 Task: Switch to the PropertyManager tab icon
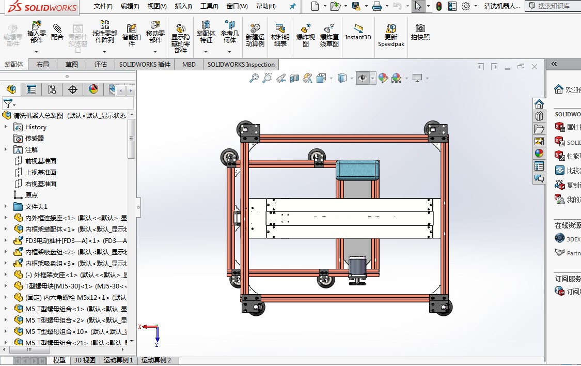pos(32,89)
